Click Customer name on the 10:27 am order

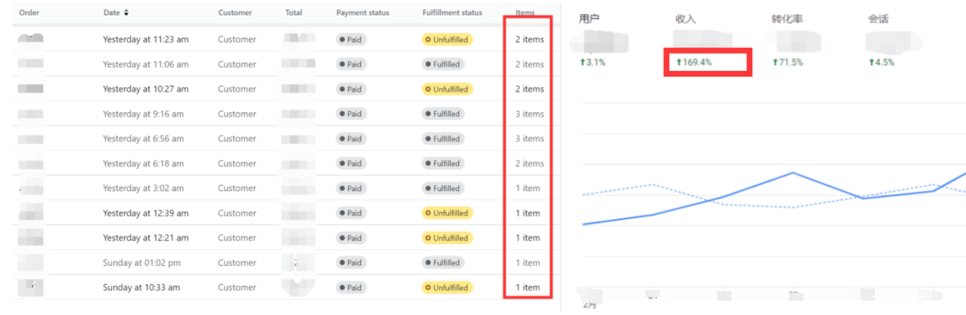pos(237,89)
